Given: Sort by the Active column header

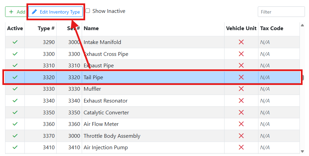Looking at the screenshot, I should coord(15,28).
